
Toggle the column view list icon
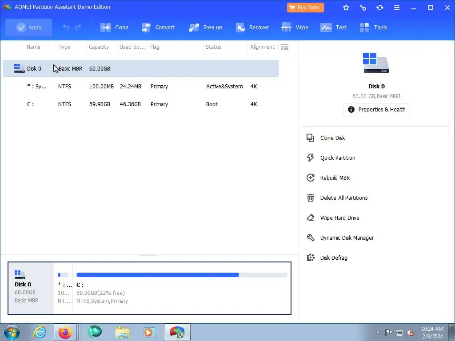285,47
